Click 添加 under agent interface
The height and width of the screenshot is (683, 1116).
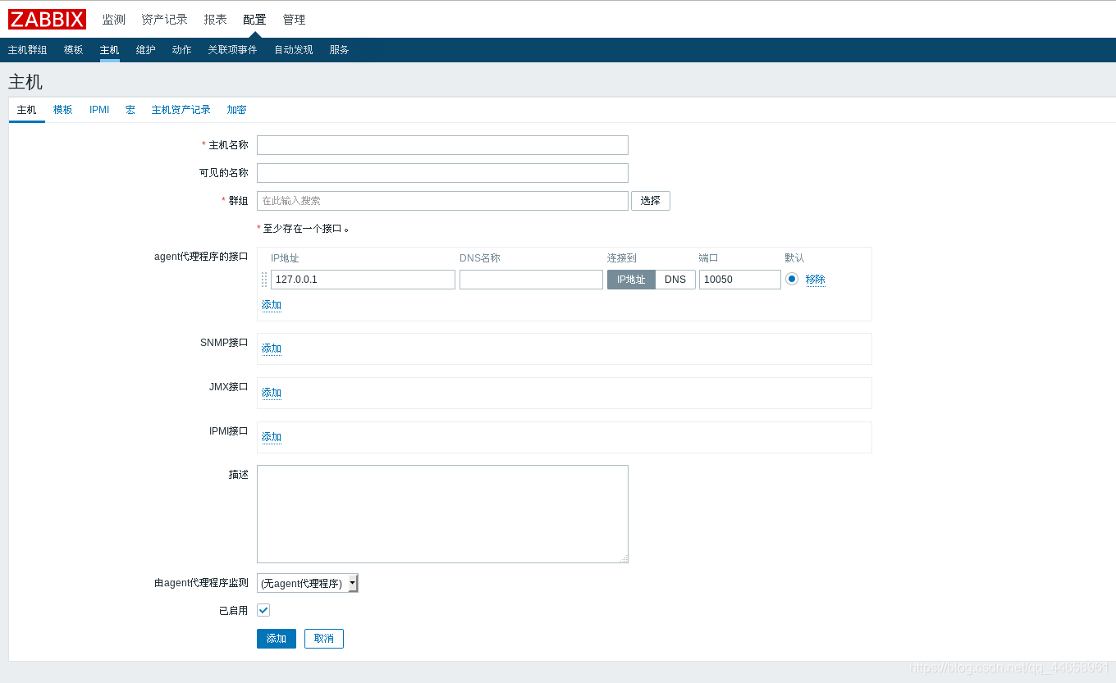[x=272, y=305]
